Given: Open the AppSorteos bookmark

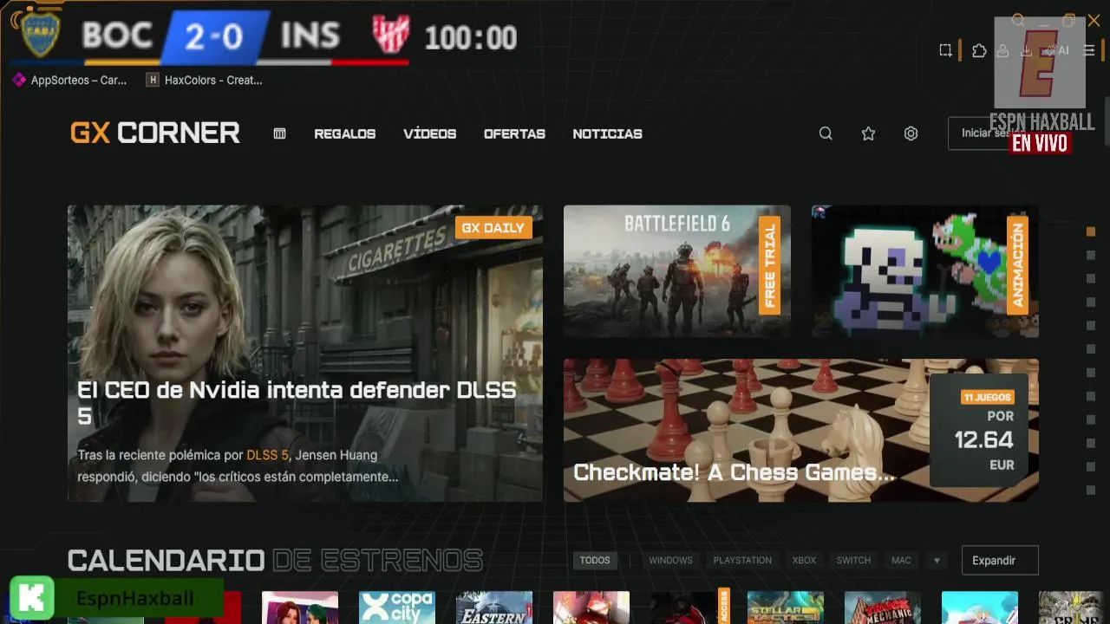Looking at the screenshot, I should click(70, 80).
